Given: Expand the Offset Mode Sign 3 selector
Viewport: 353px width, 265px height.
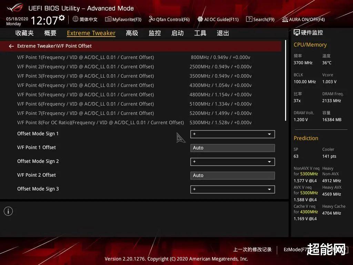Looking at the screenshot, I should (232, 189).
